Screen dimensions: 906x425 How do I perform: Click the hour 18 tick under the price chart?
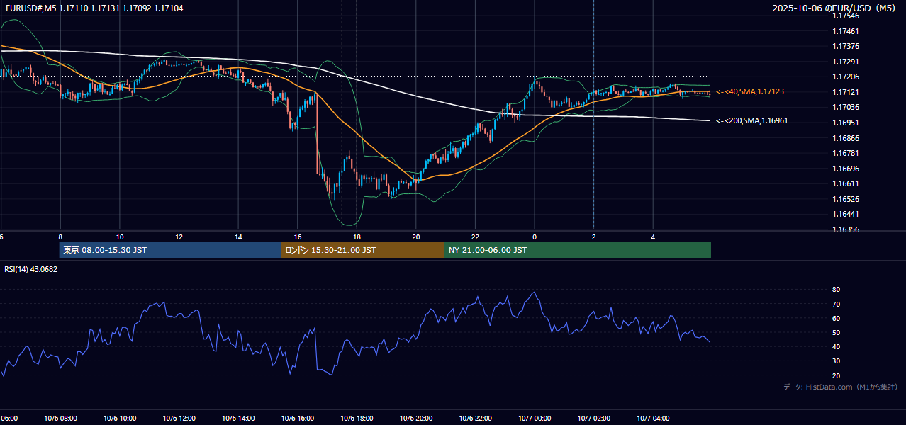(357, 237)
